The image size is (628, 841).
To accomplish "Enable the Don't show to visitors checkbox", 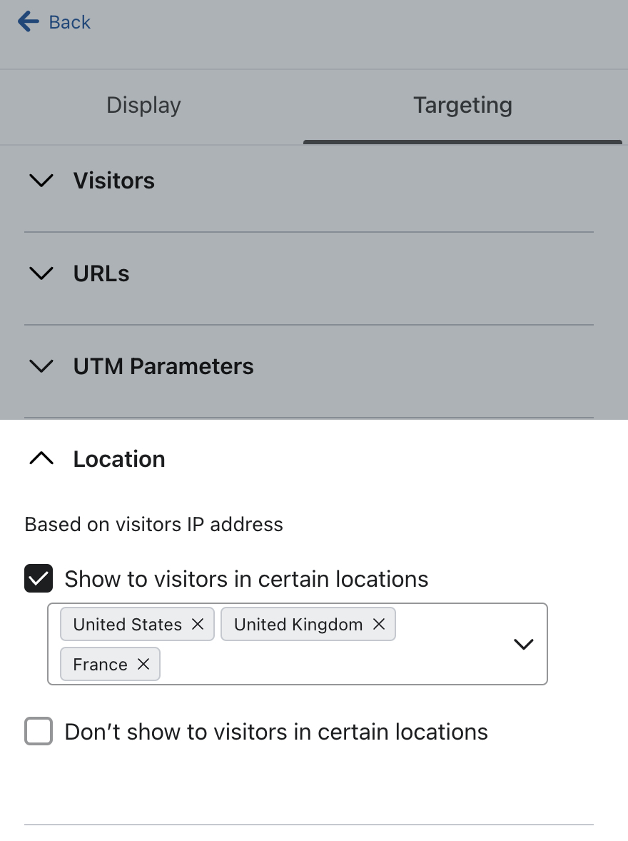I will coord(39,732).
